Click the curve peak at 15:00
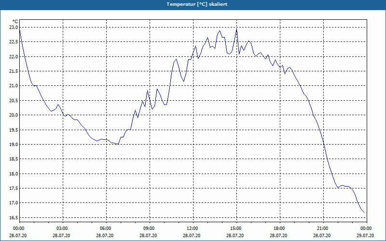Image resolution: width=386 pixels, height=241 pixels. click(236, 29)
